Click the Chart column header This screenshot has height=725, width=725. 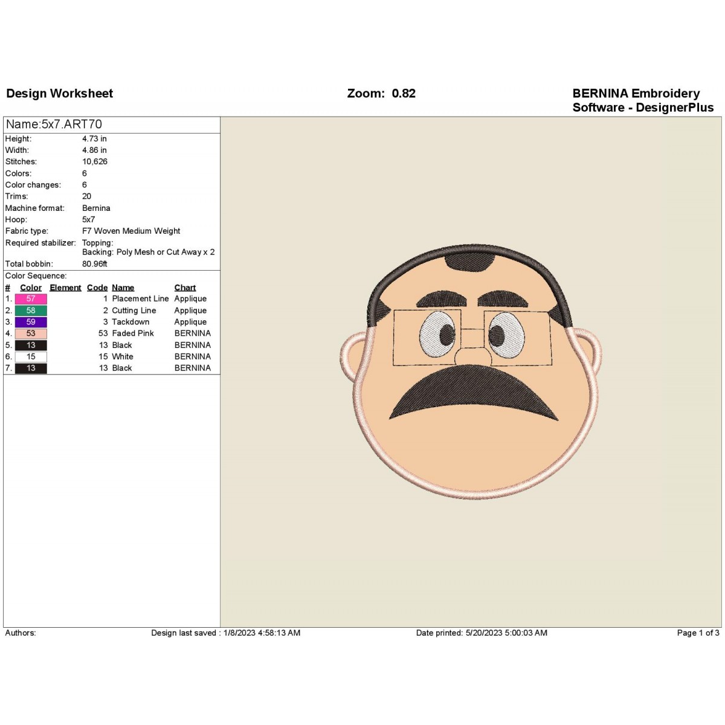[185, 288]
